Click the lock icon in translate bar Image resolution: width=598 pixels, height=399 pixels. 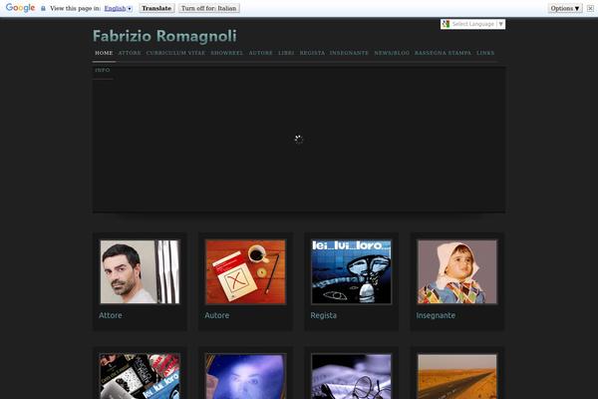[43, 8]
